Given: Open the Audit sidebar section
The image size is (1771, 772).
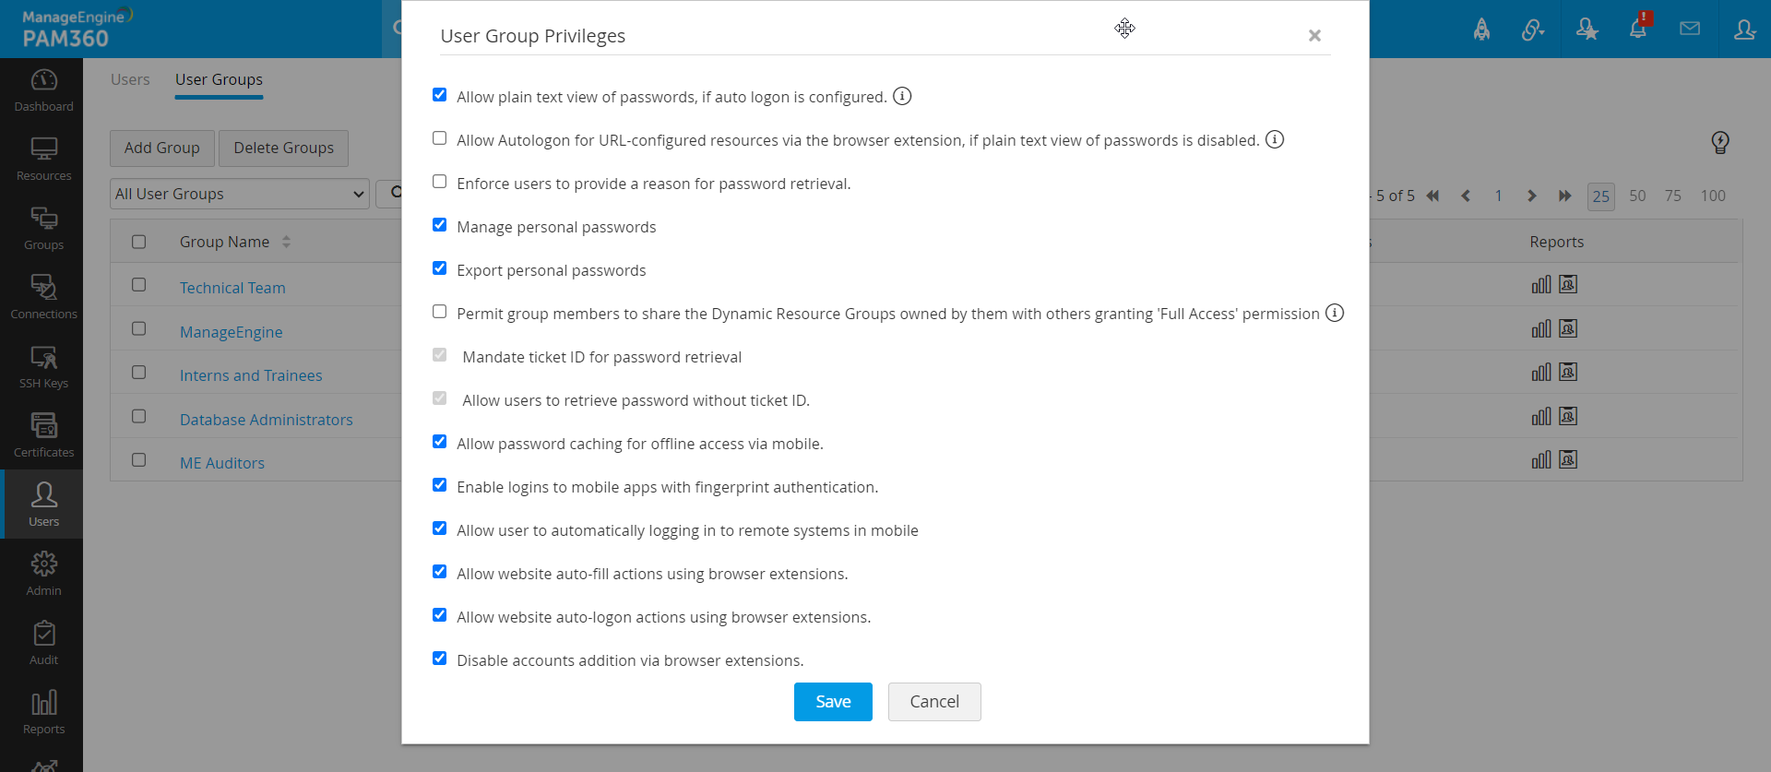Looking at the screenshot, I should click(43, 643).
